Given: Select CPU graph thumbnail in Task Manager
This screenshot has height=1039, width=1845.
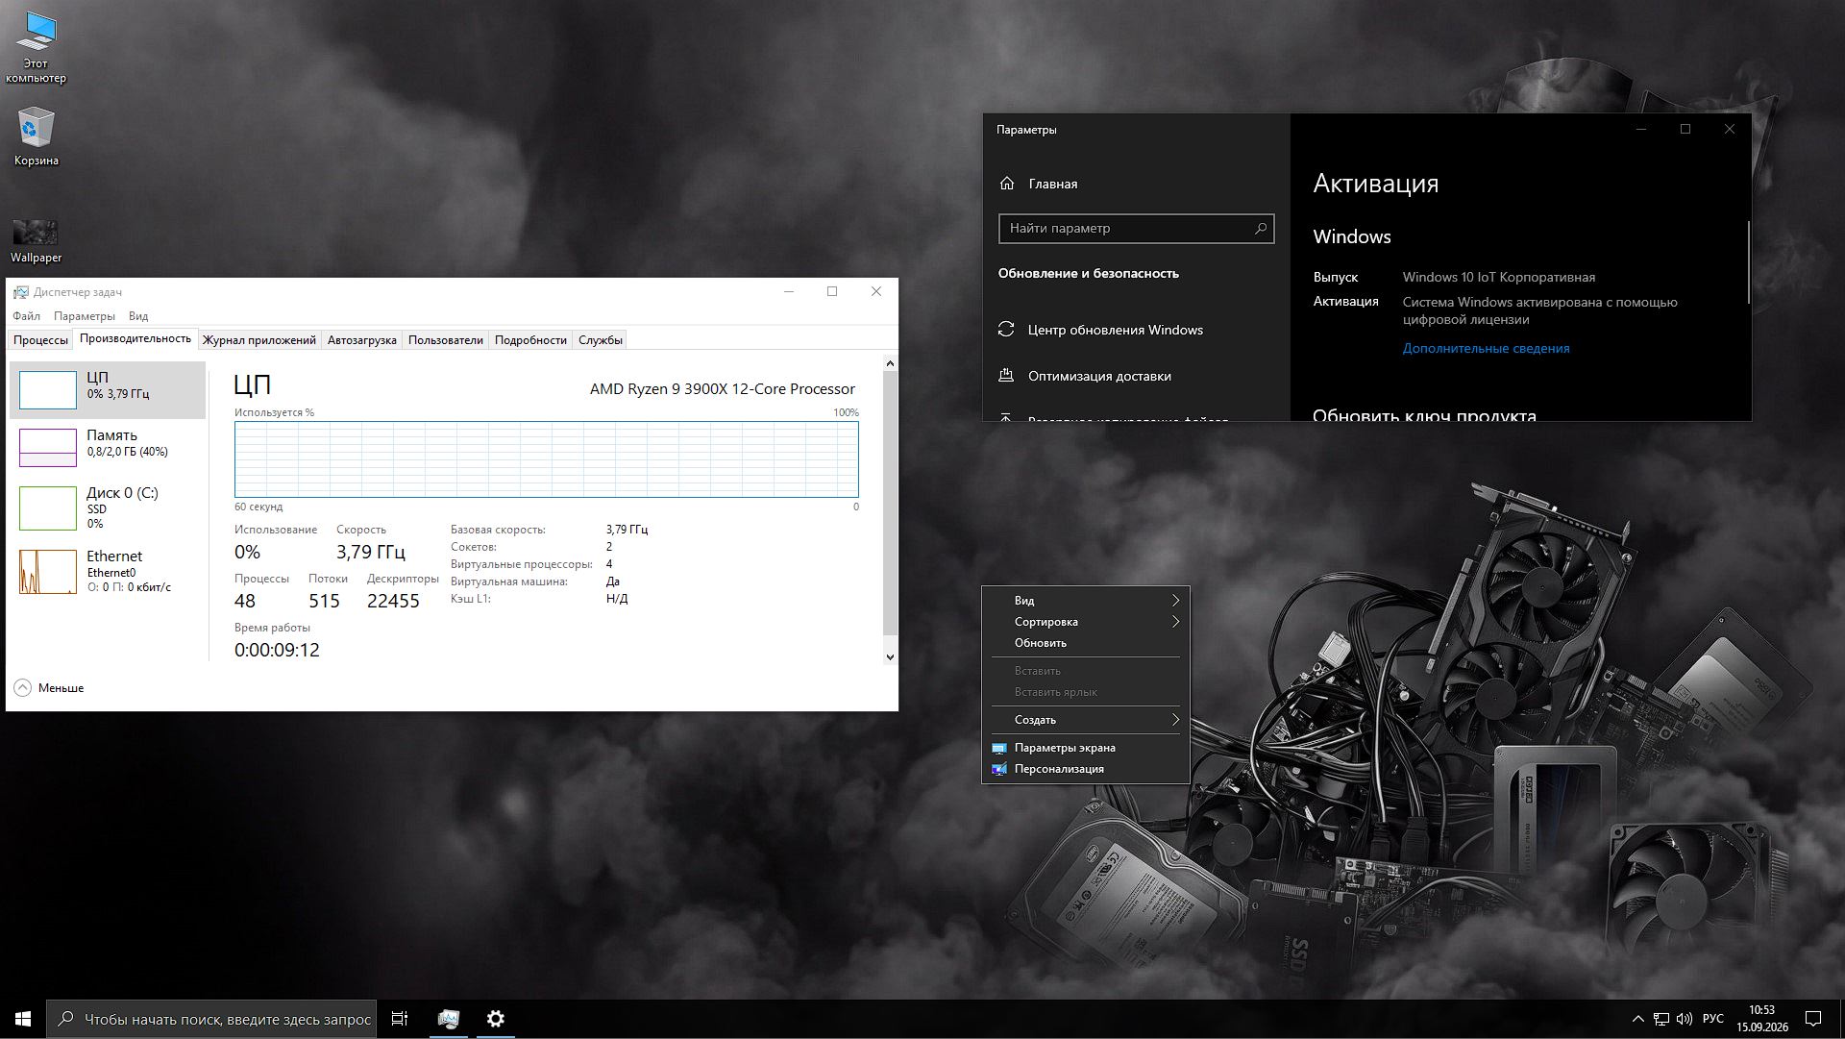Looking at the screenshot, I should tap(48, 389).
